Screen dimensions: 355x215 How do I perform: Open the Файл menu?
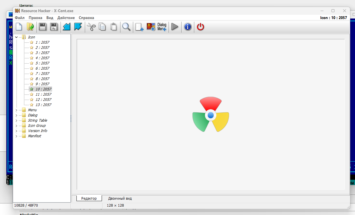(20, 18)
